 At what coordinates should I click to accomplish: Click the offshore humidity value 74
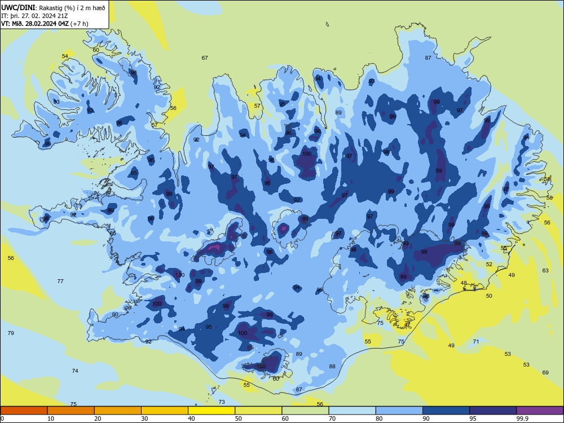pyautogui.click(x=75, y=371)
